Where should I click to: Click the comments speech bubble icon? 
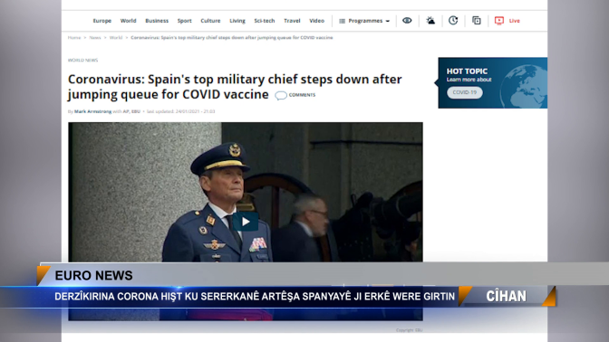tap(281, 95)
